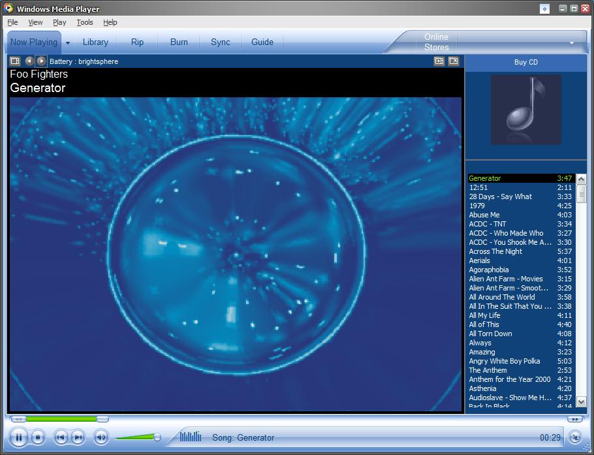This screenshot has width=594, height=455.
Task: Select the previous visualization
Action: point(29,61)
